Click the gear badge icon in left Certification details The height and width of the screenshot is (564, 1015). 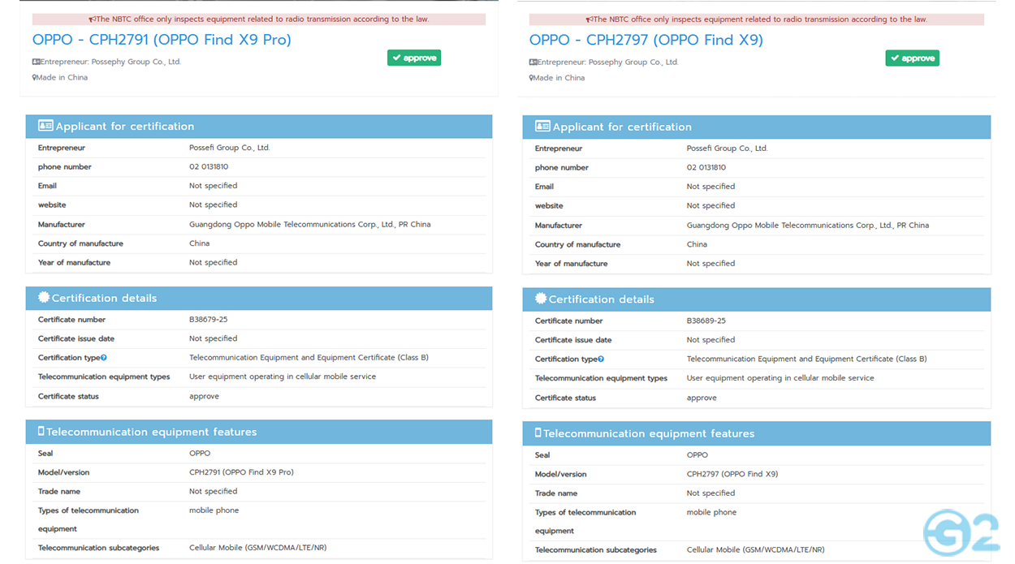44,298
